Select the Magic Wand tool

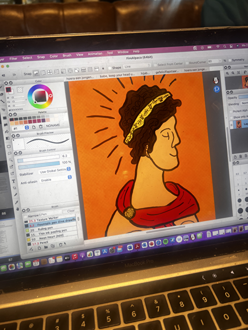coord(11,160)
